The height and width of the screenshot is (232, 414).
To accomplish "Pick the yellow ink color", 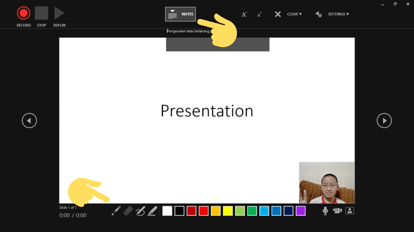I will pos(228,211).
